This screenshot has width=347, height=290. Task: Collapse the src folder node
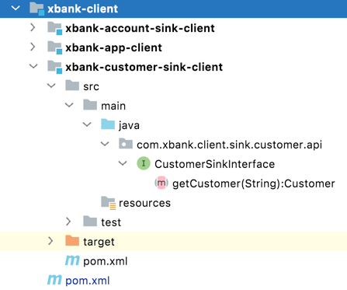click(x=51, y=86)
